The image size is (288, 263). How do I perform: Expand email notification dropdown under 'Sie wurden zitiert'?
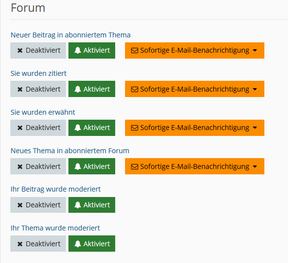click(194, 89)
